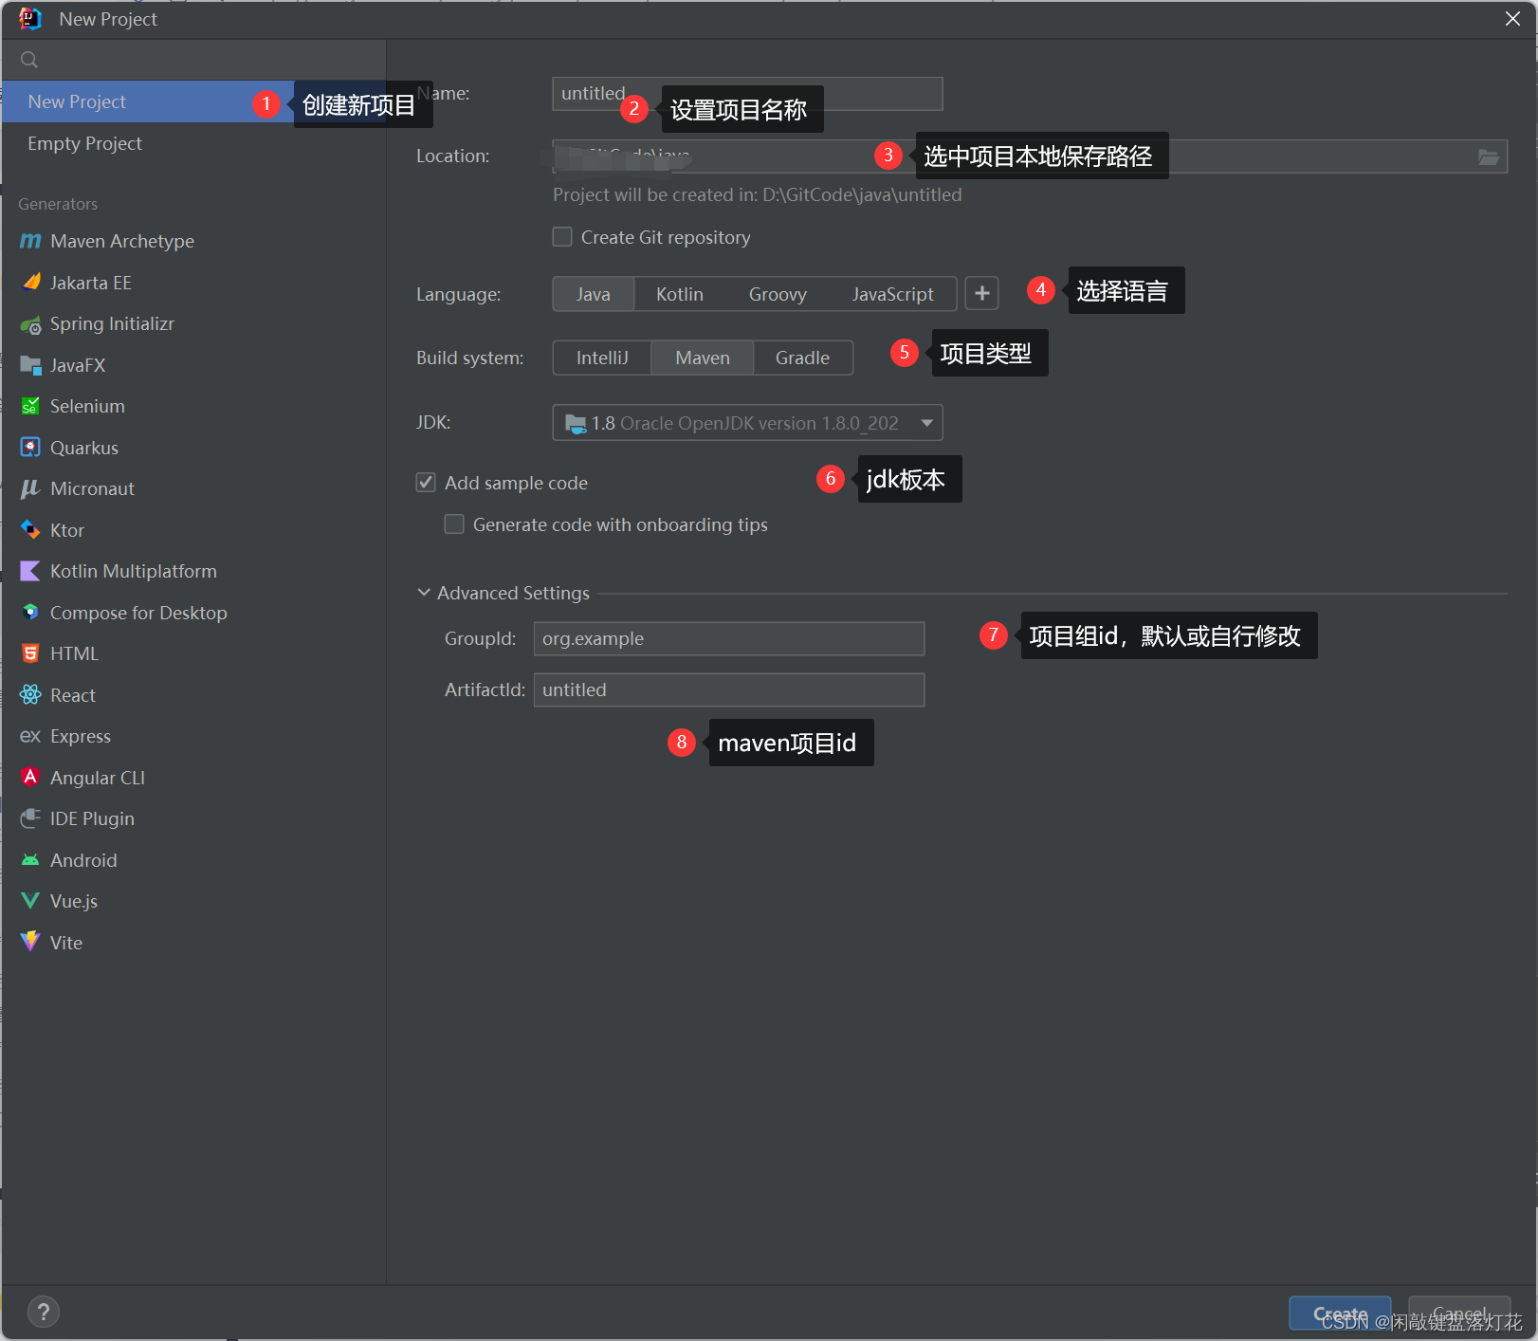Select the Spring Initializr list entry text
1538x1341 pixels.
pyautogui.click(x=112, y=324)
